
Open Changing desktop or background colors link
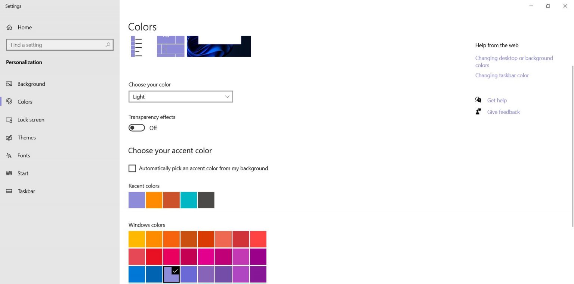pyautogui.click(x=514, y=61)
